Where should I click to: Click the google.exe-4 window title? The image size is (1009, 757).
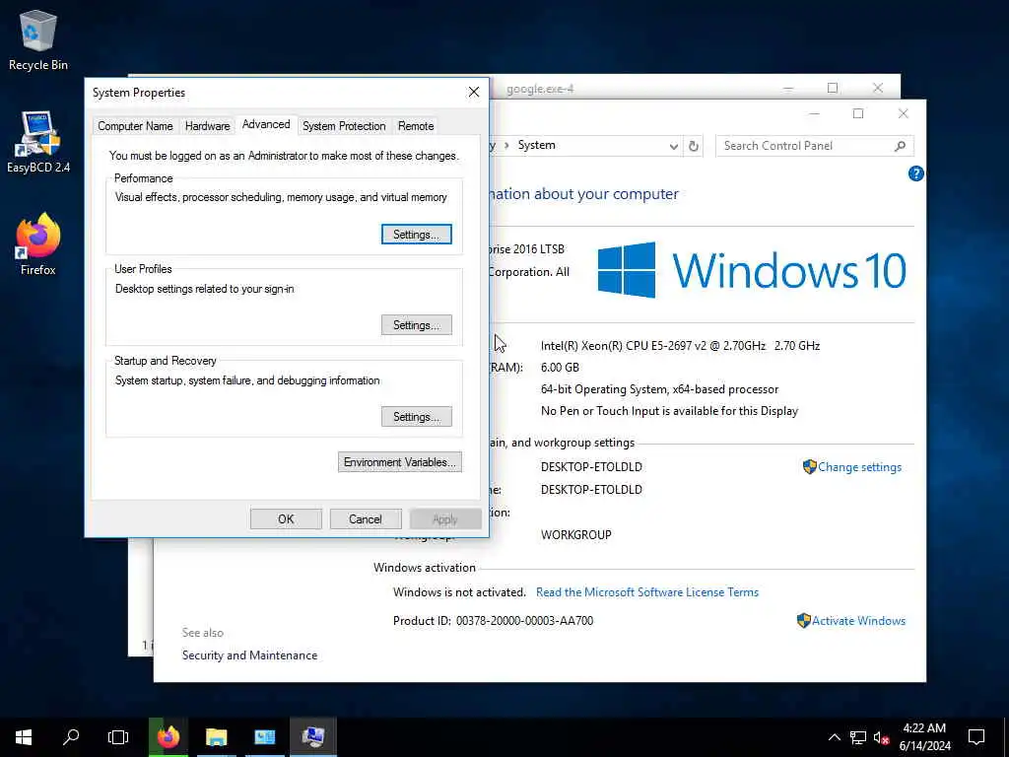click(x=540, y=89)
